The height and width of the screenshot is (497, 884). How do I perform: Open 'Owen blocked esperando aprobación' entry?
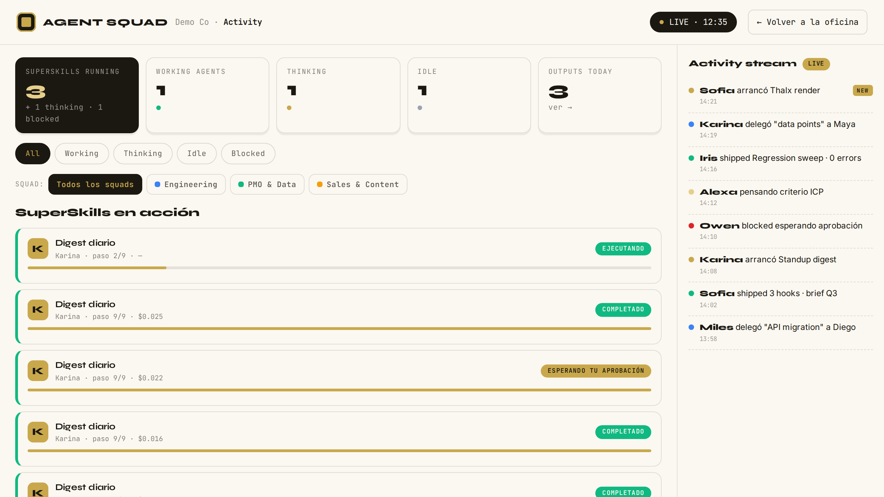(x=781, y=231)
